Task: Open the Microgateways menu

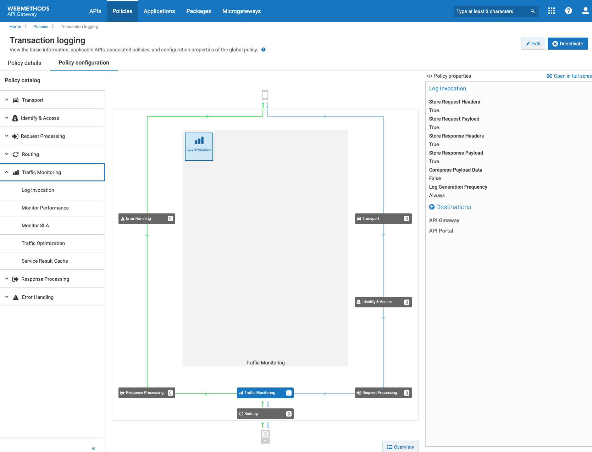Action: [241, 11]
